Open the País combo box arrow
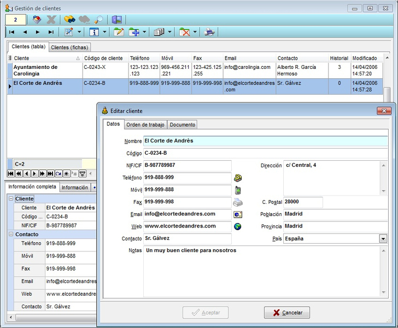 pyautogui.click(x=383, y=239)
